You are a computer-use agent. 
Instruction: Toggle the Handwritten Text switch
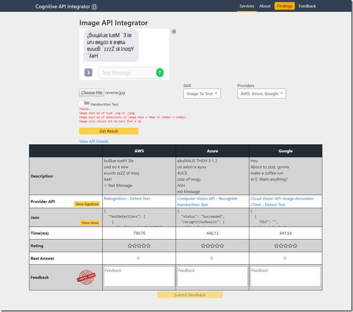tap(84, 104)
